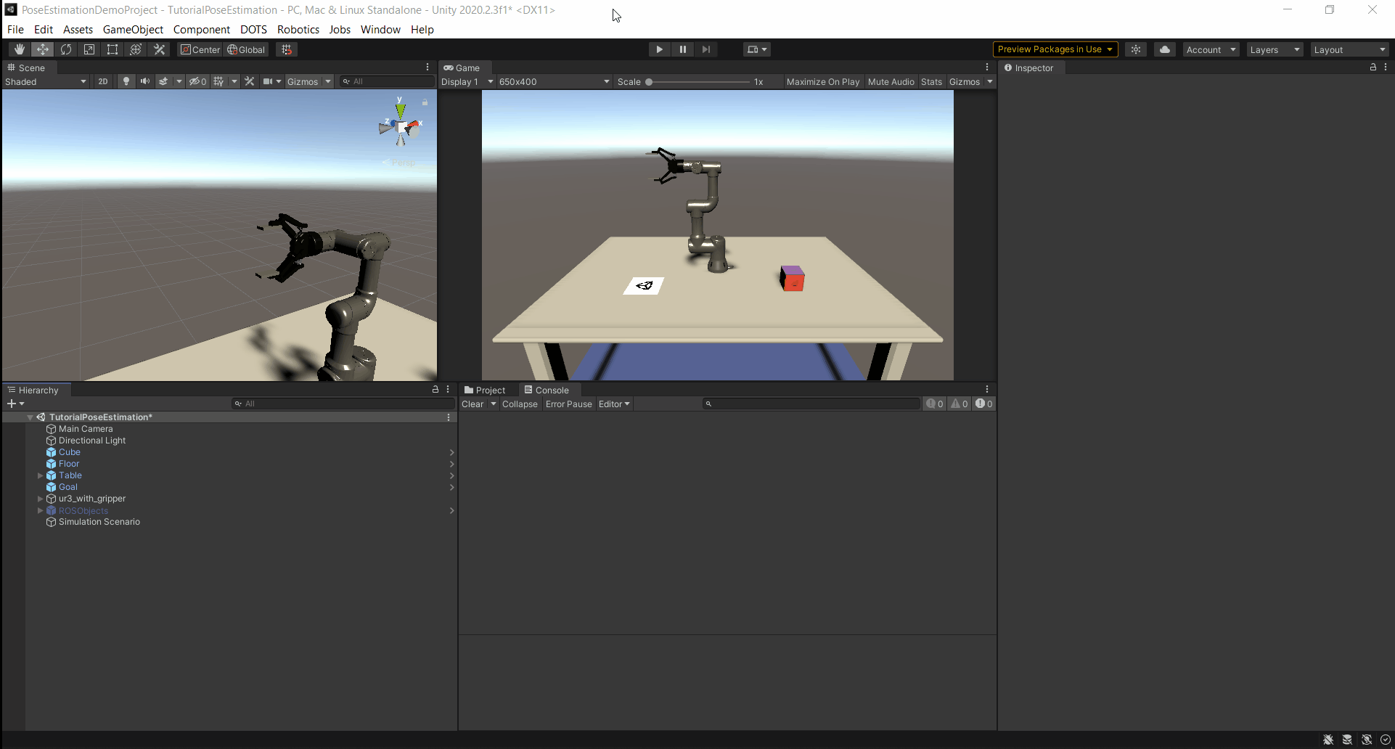The image size is (1395, 749).
Task: Start Play mode
Action: click(x=659, y=49)
